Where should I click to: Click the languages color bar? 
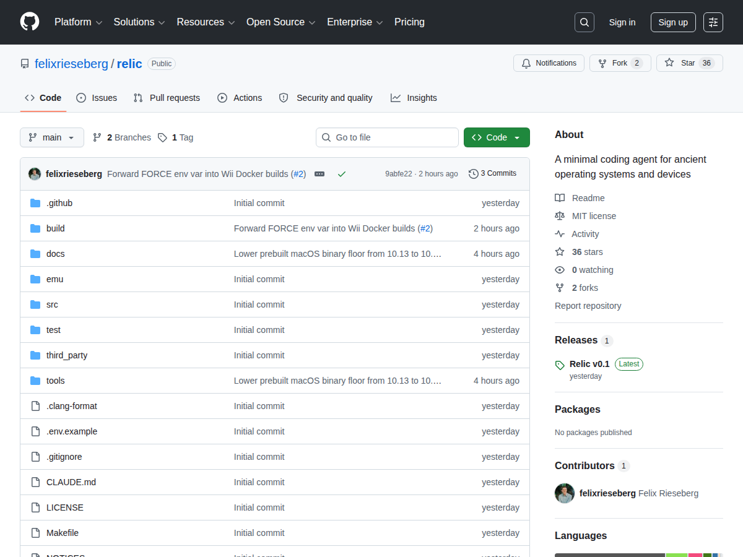639,555
